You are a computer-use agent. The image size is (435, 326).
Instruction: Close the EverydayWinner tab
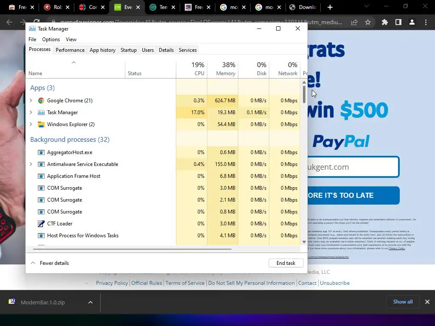pos(138,7)
